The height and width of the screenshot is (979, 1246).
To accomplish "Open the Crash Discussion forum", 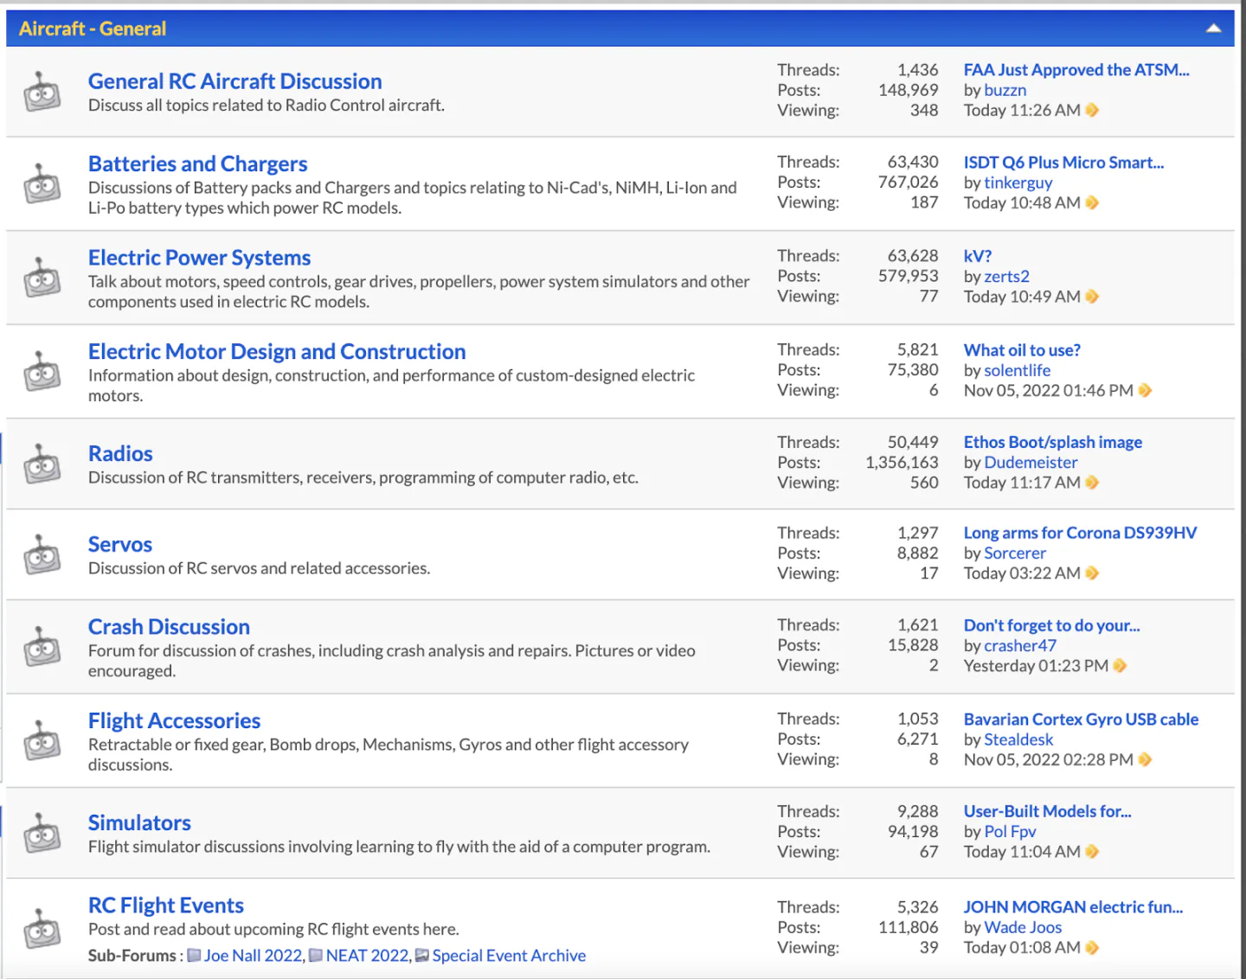I will [169, 627].
